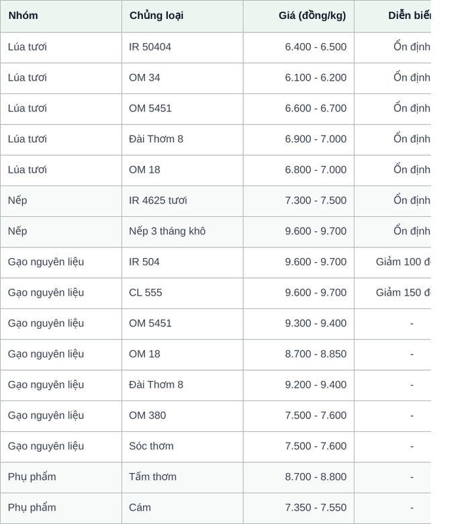Click the Giá (đồng/kg) column header
This screenshot has height=524, width=470.
(299, 16)
